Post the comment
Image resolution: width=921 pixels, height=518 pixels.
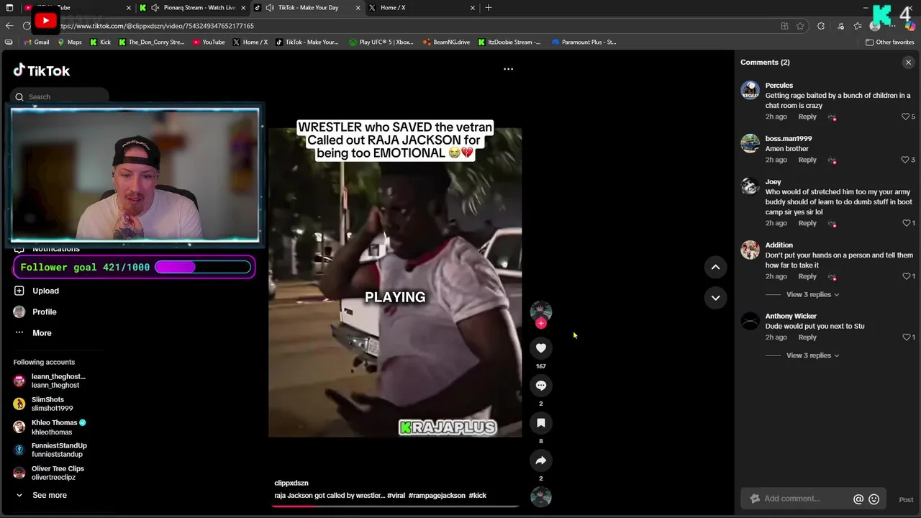(906, 499)
